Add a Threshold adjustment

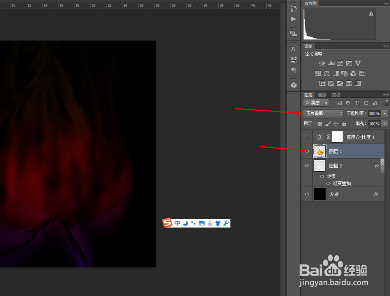pyautogui.click(x=340, y=83)
